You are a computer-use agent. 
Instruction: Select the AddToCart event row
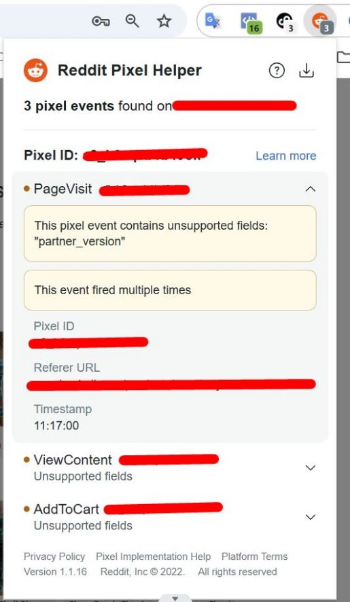(170, 516)
